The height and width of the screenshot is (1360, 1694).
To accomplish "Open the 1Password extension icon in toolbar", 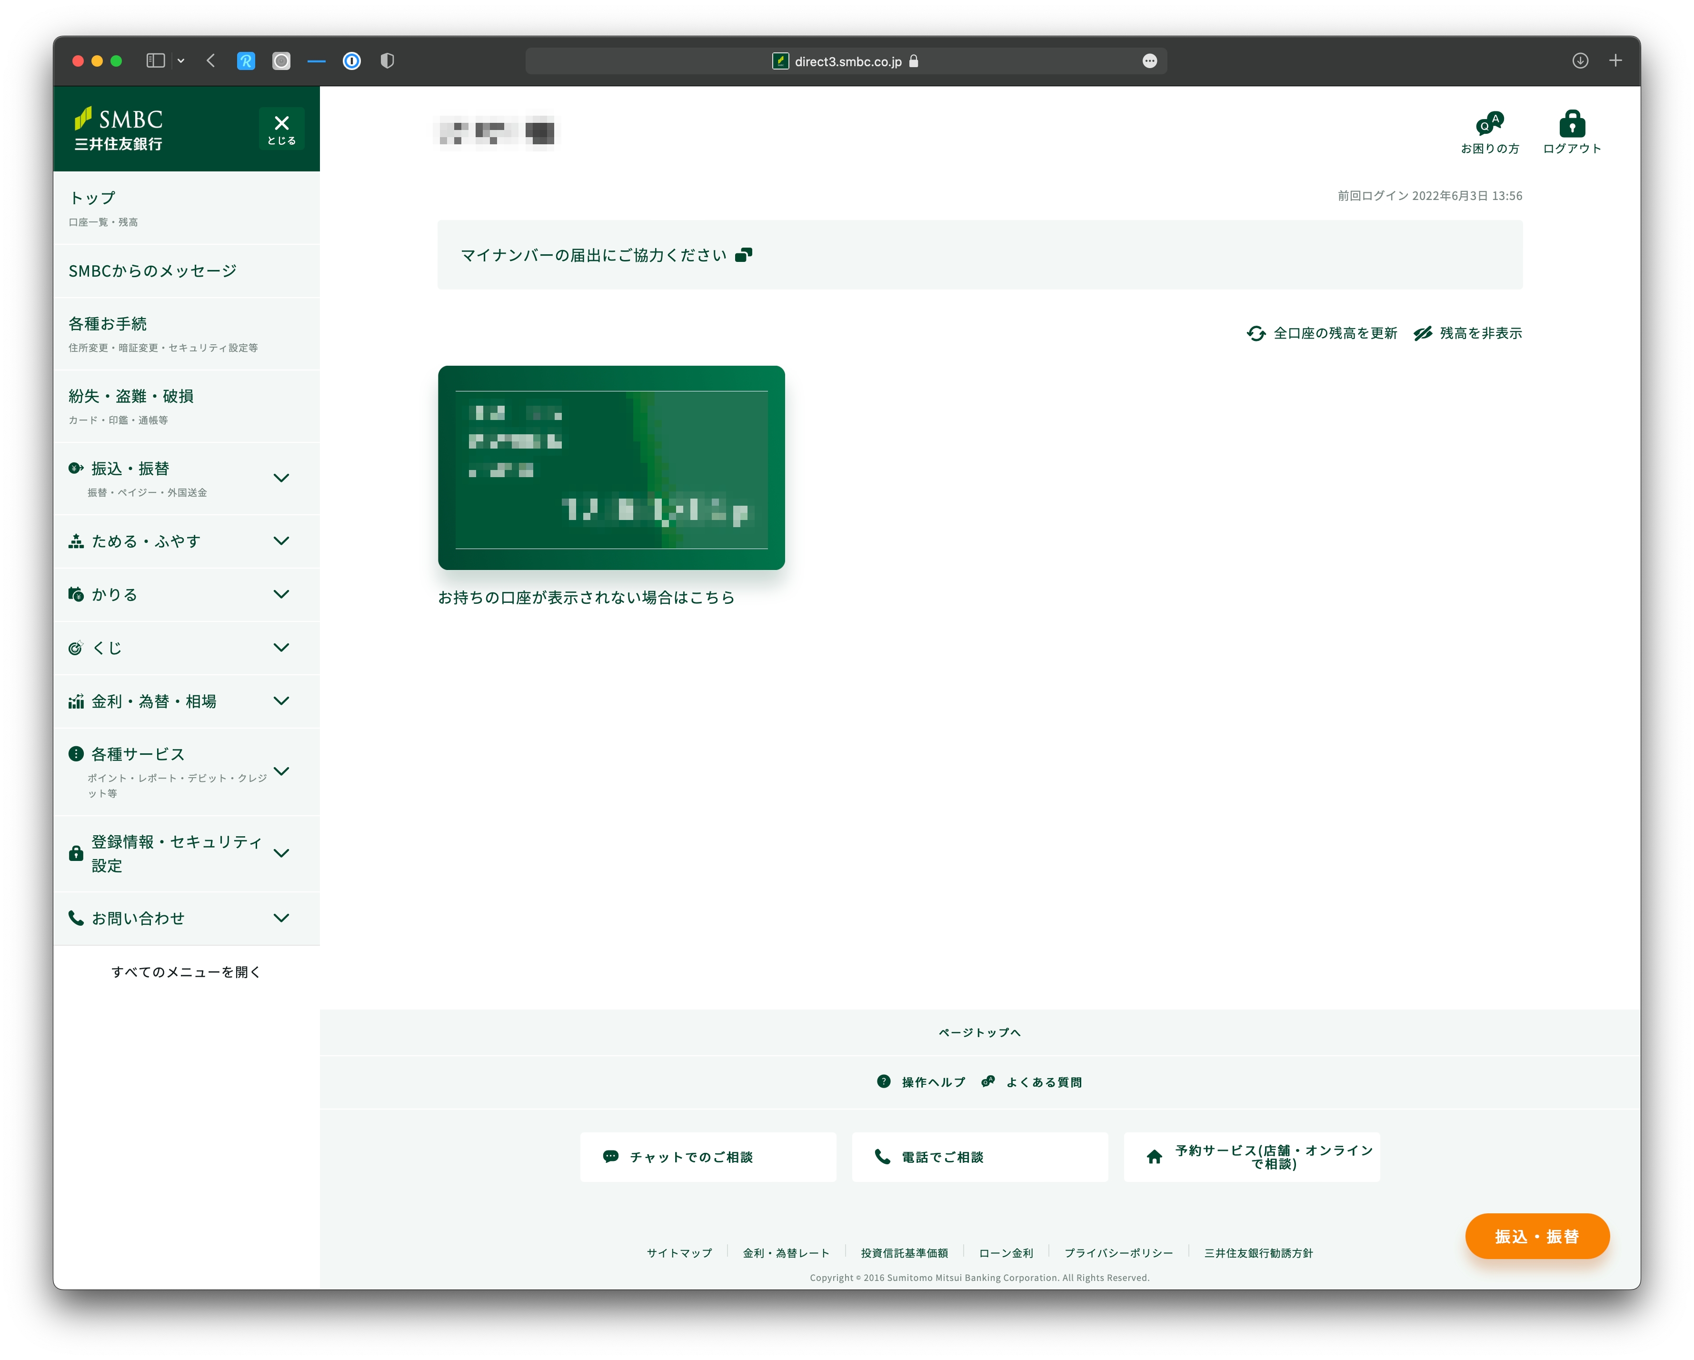I will tap(352, 60).
